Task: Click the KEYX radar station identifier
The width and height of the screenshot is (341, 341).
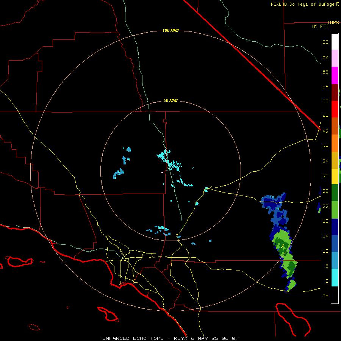Action: coord(180,338)
